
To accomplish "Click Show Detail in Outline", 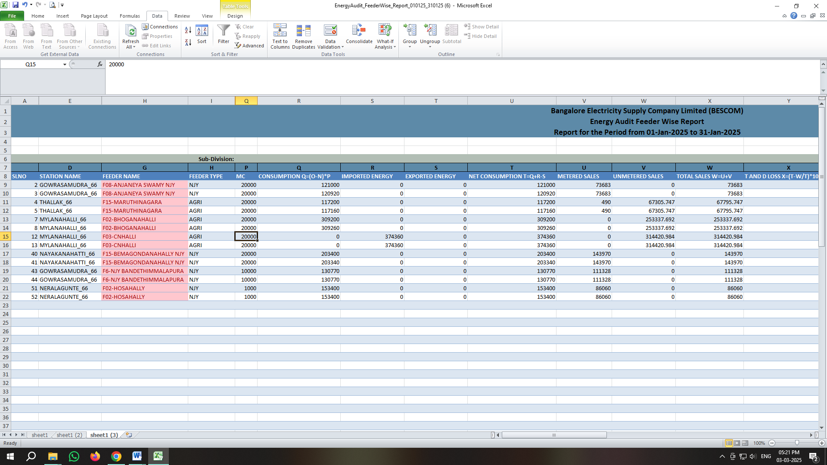I will [x=481, y=27].
